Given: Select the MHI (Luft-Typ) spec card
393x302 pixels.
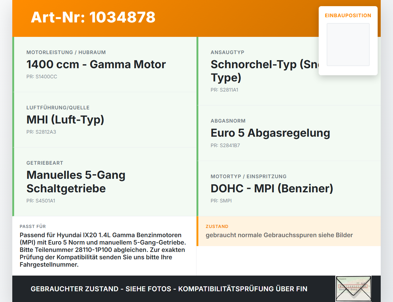Looking at the screenshot, I should 104,120.
